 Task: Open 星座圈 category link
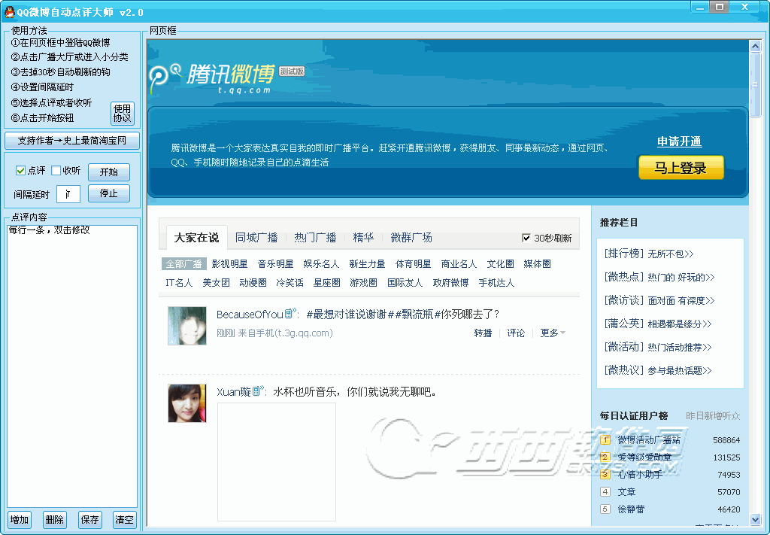pos(326,282)
